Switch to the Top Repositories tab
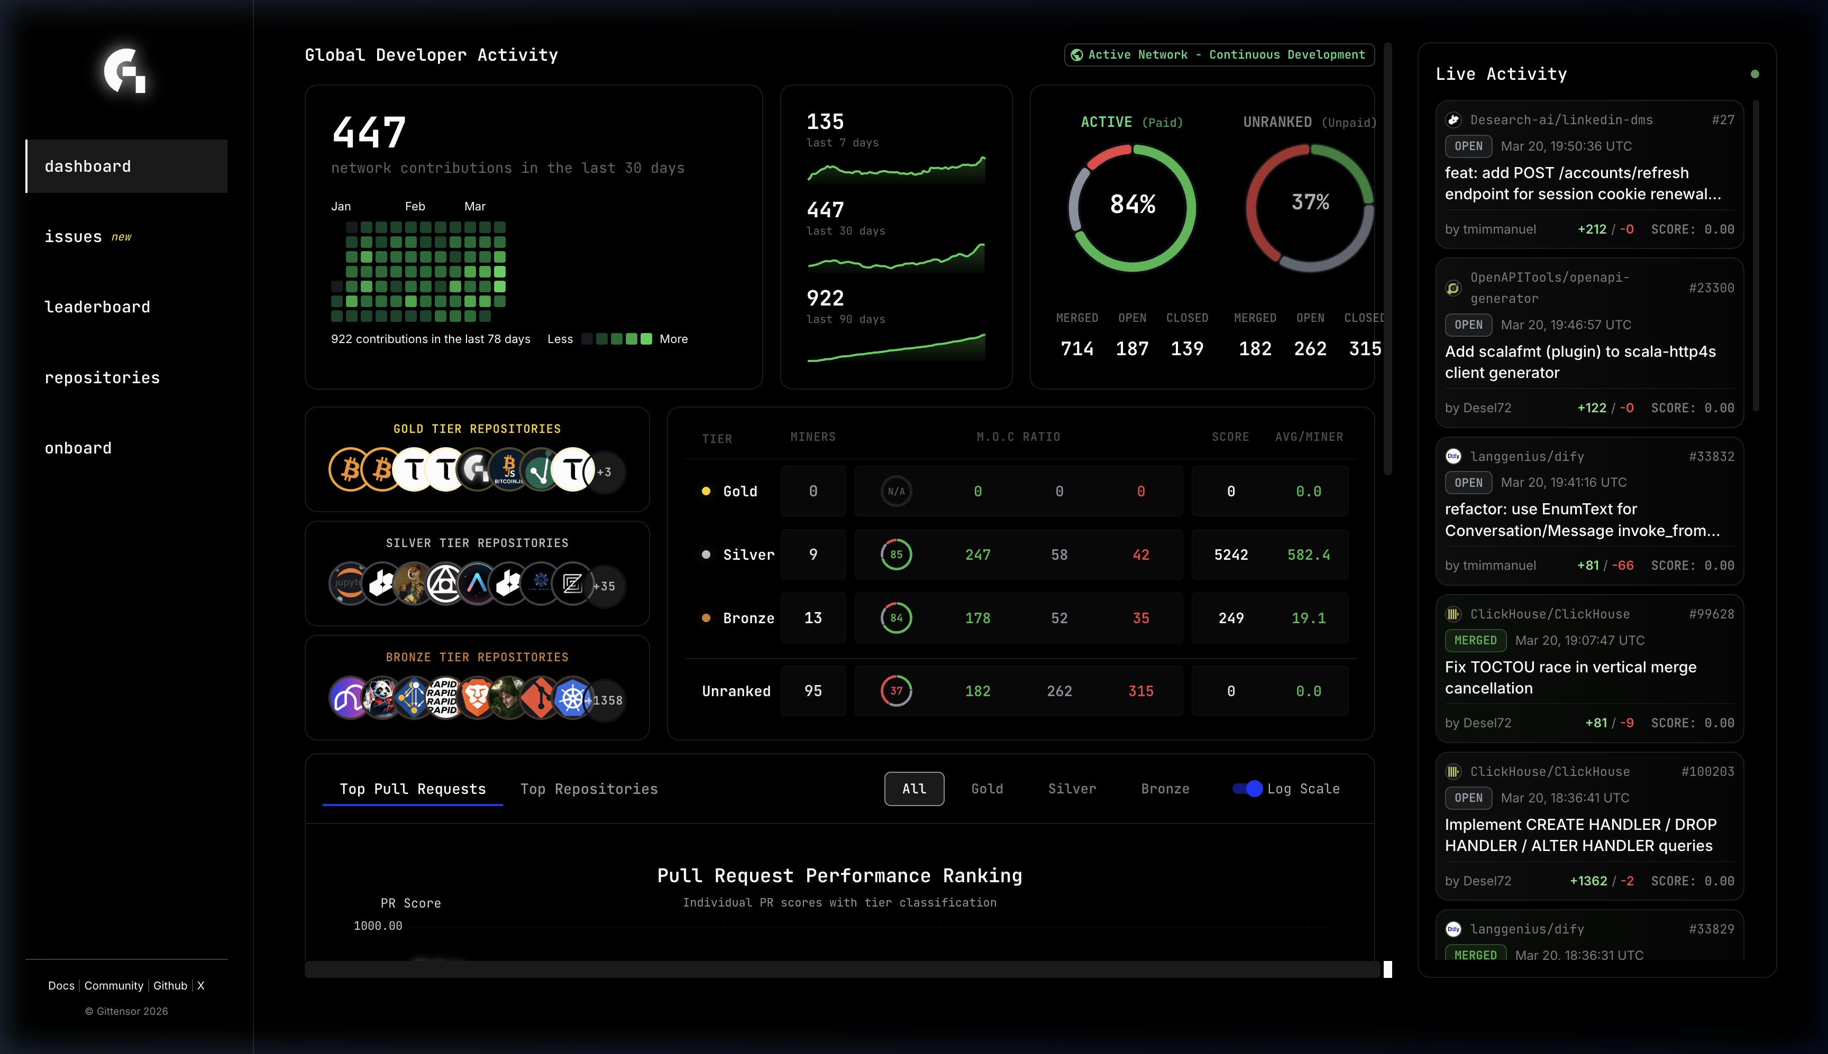 pos(589,789)
